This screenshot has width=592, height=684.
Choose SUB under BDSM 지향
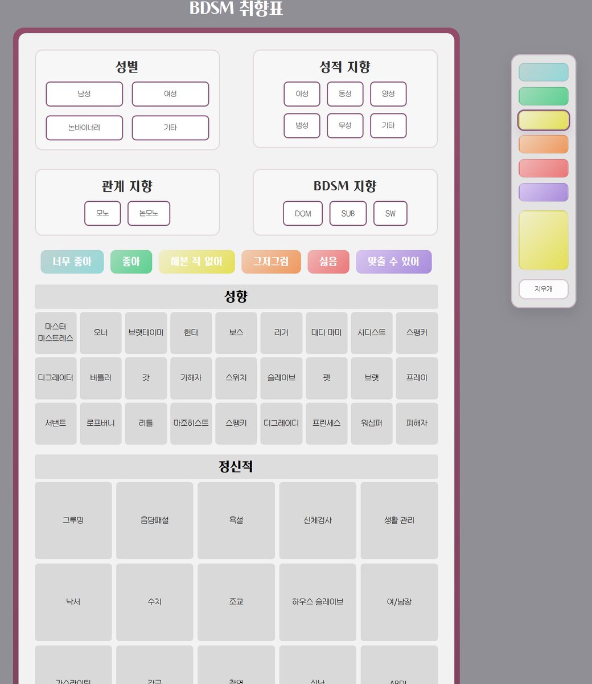tap(348, 213)
